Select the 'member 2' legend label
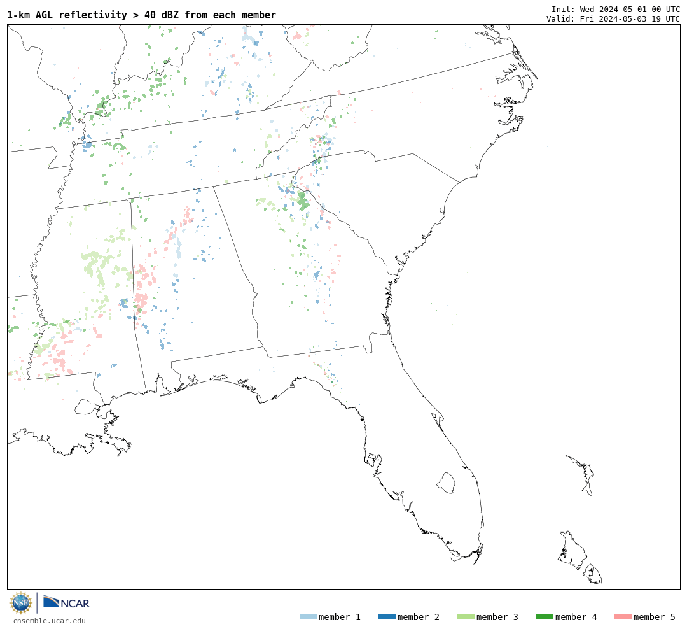The width and height of the screenshot is (687, 629). pyautogui.click(x=419, y=617)
